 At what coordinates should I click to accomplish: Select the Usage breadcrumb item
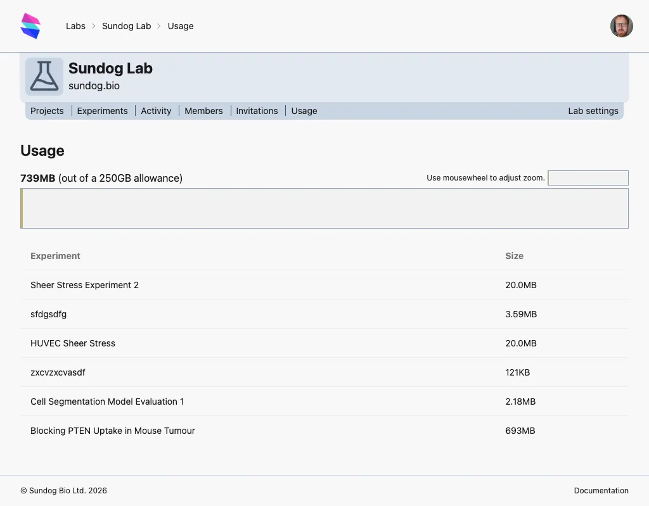pyautogui.click(x=181, y=26)
